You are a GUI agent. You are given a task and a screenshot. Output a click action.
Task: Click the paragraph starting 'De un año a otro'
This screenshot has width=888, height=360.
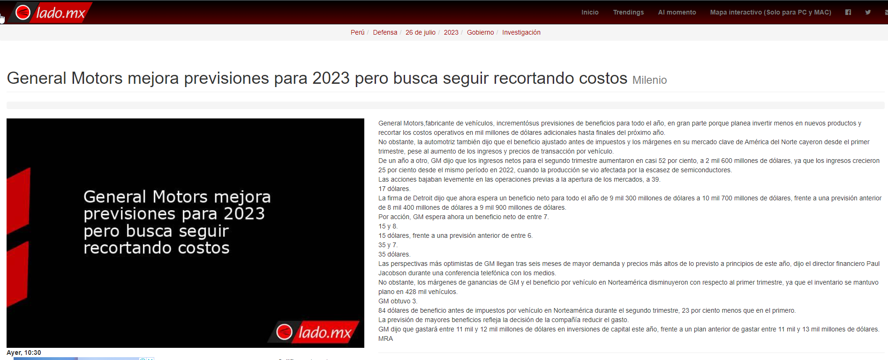(629, 165)
